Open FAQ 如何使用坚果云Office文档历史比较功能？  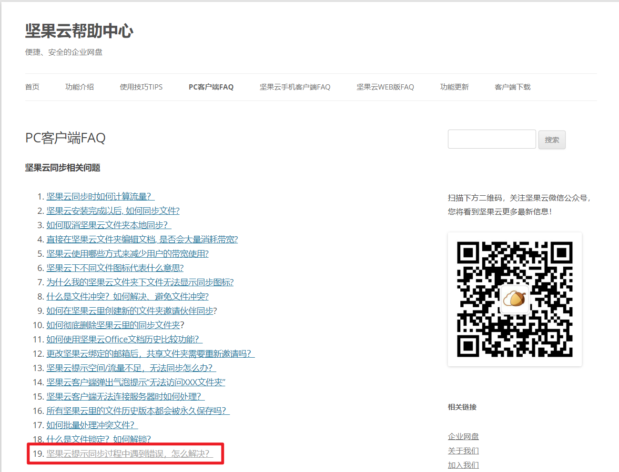(124, 339)
